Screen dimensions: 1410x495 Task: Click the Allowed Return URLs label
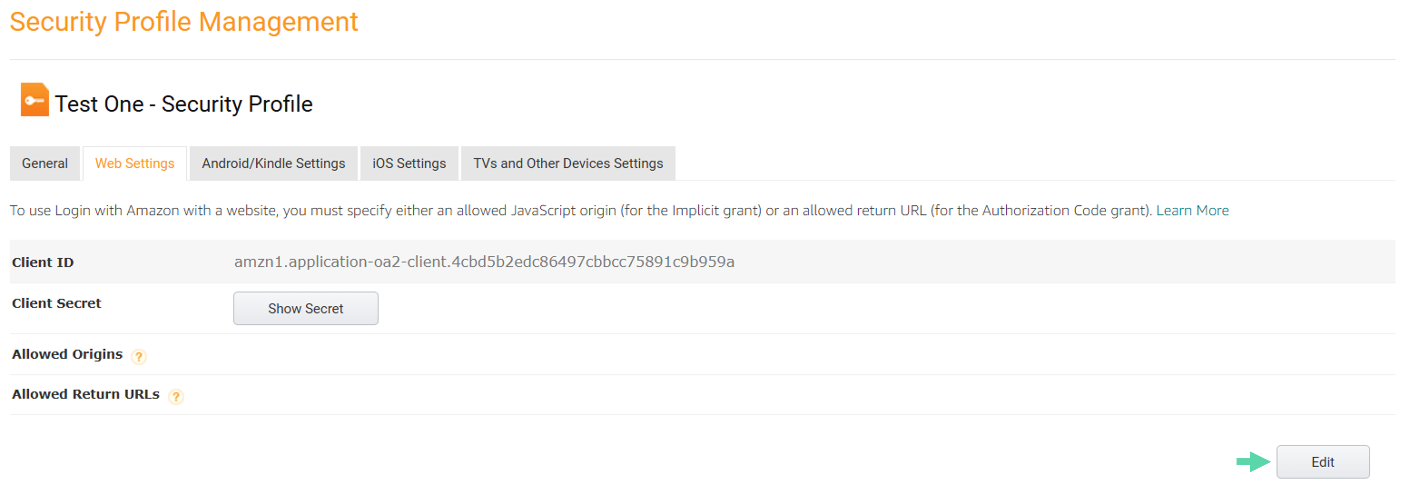coord(86,394)
